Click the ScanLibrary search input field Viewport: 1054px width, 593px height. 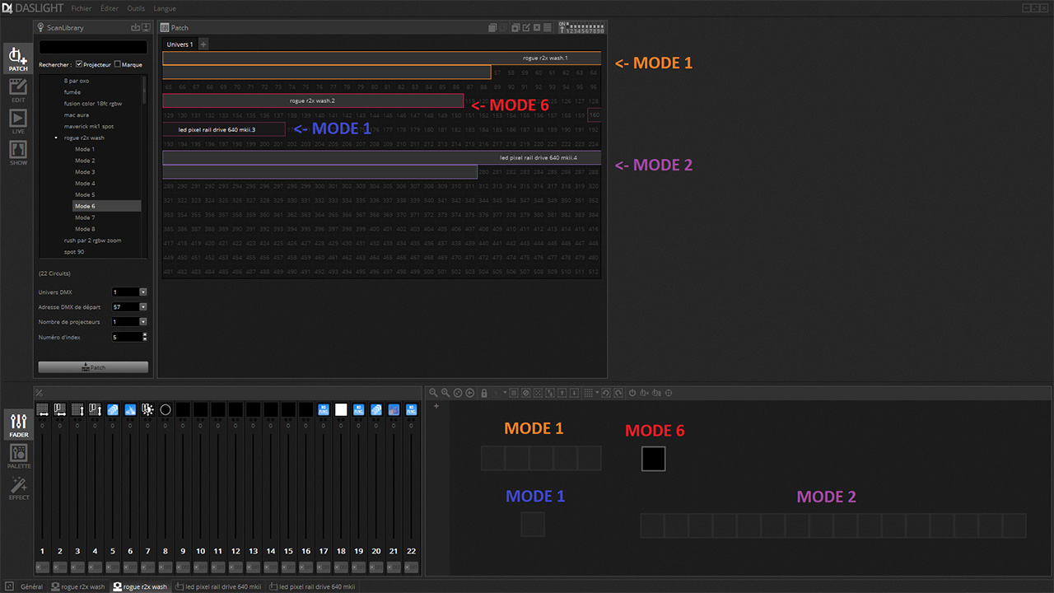[x=93, y=47]
